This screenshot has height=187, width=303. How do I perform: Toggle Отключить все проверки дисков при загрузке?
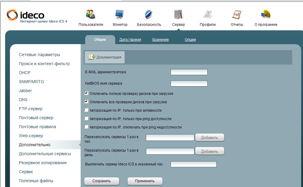(86, 101)
